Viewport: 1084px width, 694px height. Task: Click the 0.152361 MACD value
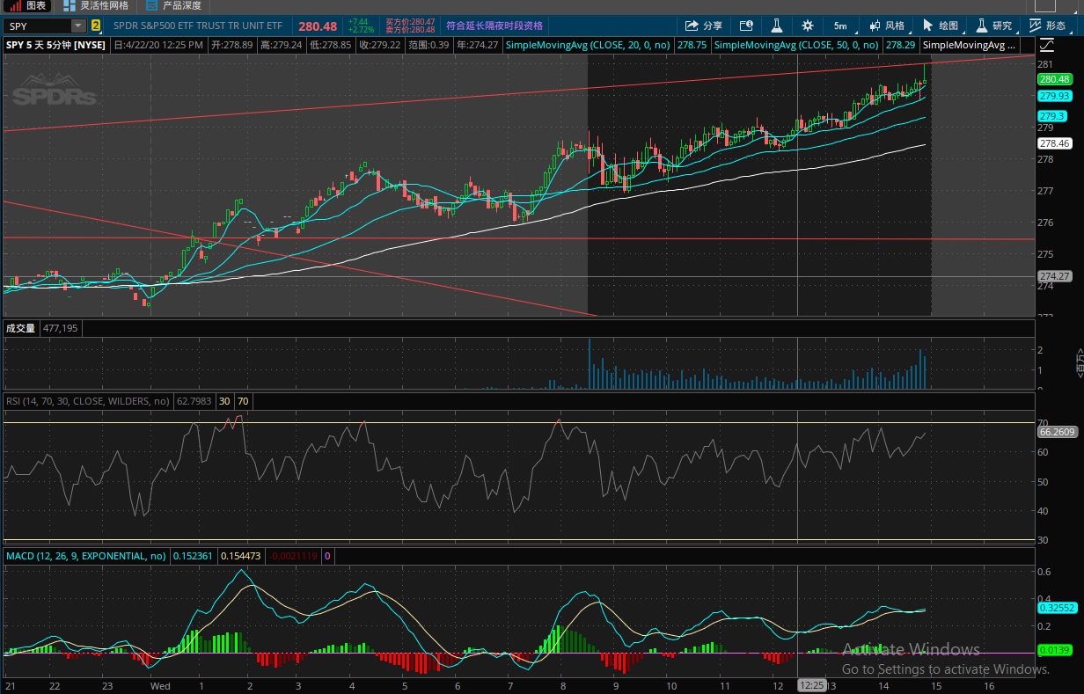coord(192,556)
